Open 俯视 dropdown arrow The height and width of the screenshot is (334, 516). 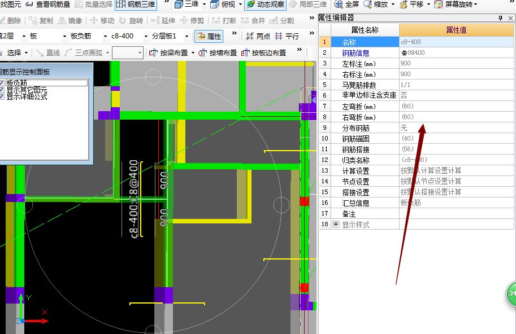[240, 5]
